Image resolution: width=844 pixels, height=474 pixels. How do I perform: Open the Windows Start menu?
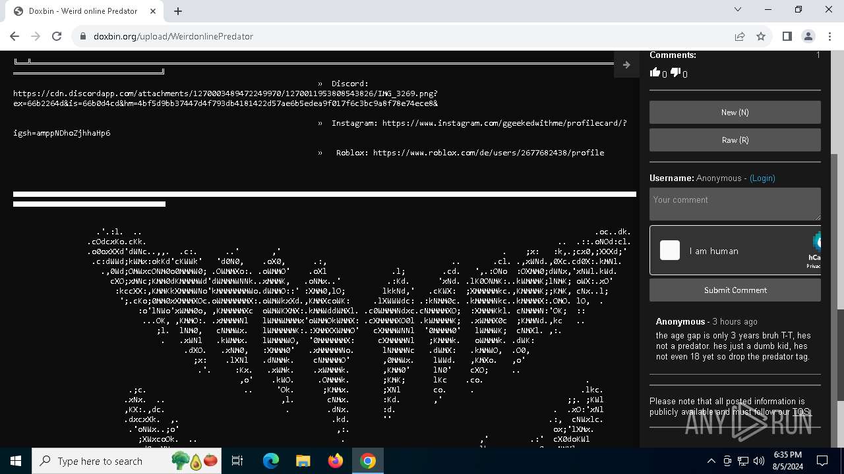15,461
